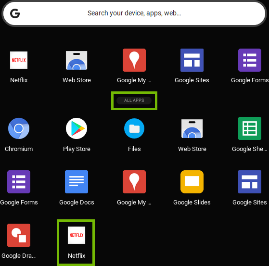The image size is (269, 266).
Task: Open Web Store below the ALL APPS label
Action: (x=192, y=128)
